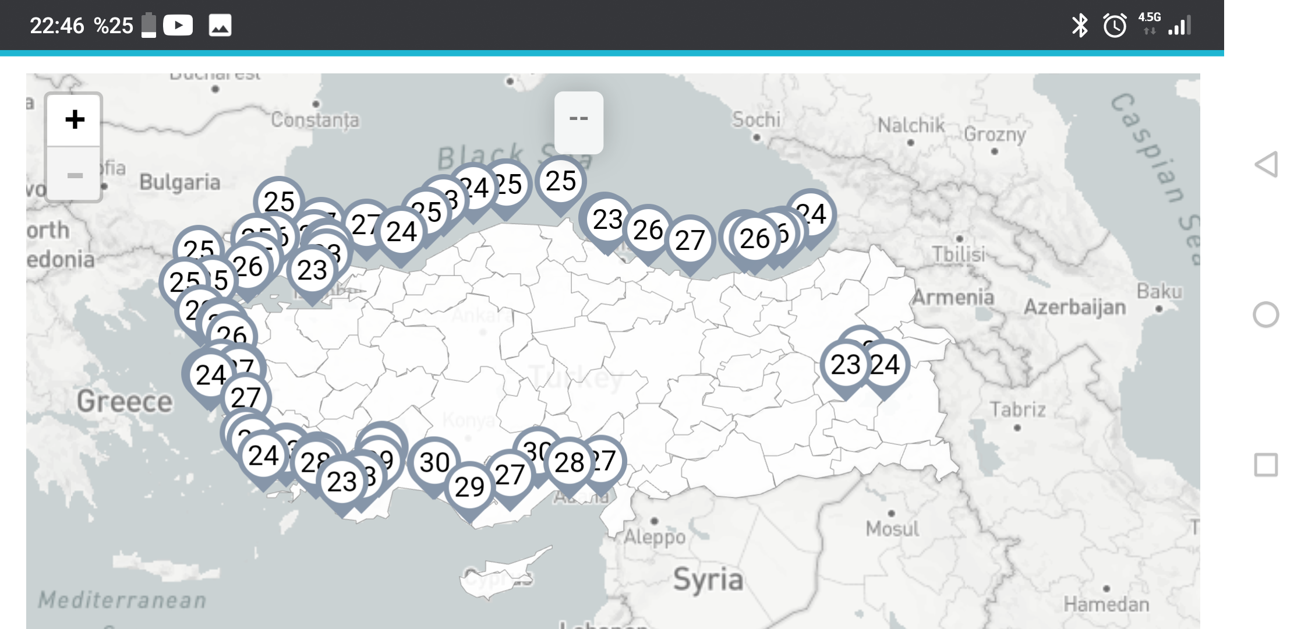Select the 30 marker near Konya
This screenshot has width=1308, height=629.
(434, 463)
